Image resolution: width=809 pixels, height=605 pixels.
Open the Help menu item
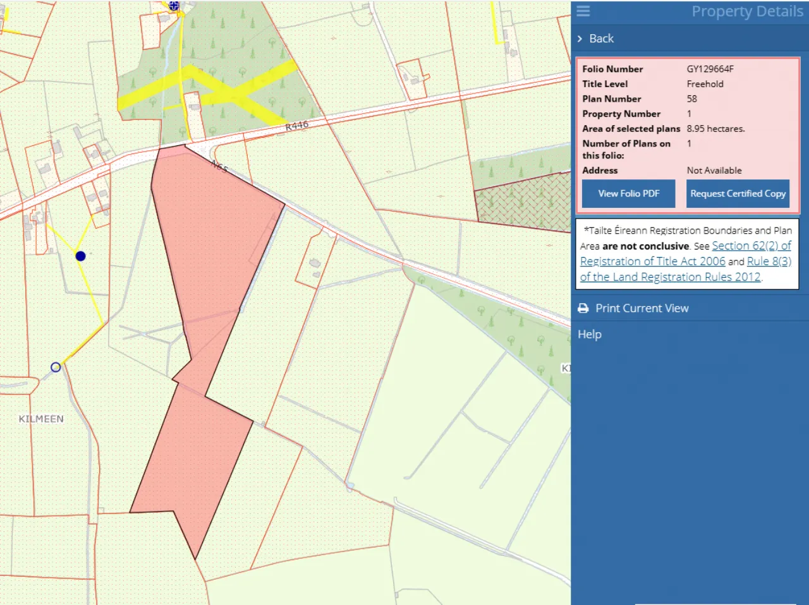(589, 335)
